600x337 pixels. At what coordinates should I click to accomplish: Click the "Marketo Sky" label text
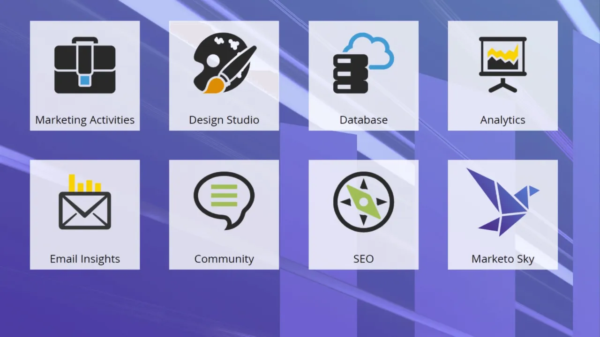tap(502, 259)
